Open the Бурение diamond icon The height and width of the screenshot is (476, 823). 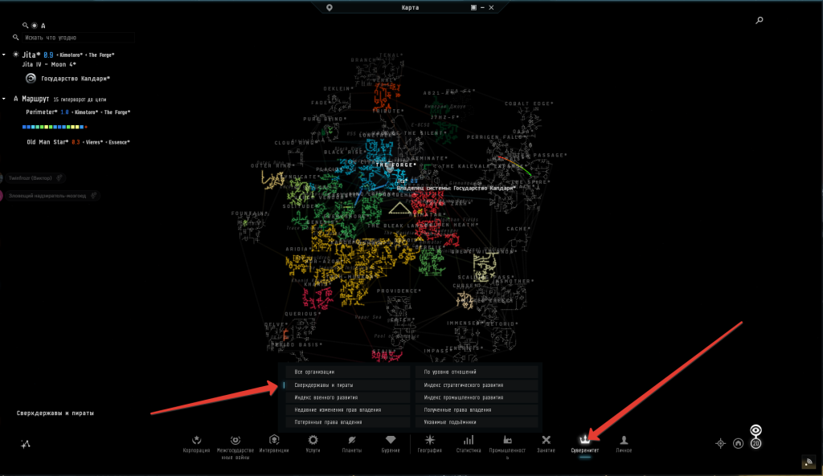pos(391,440)
